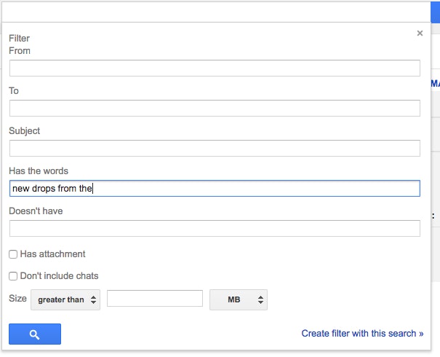
Task: Select the Subject text field
Action: (x=215, y=149)
